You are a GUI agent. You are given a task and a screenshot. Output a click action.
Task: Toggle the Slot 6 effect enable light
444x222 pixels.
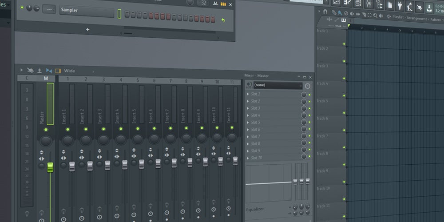[x=309, y=129]
